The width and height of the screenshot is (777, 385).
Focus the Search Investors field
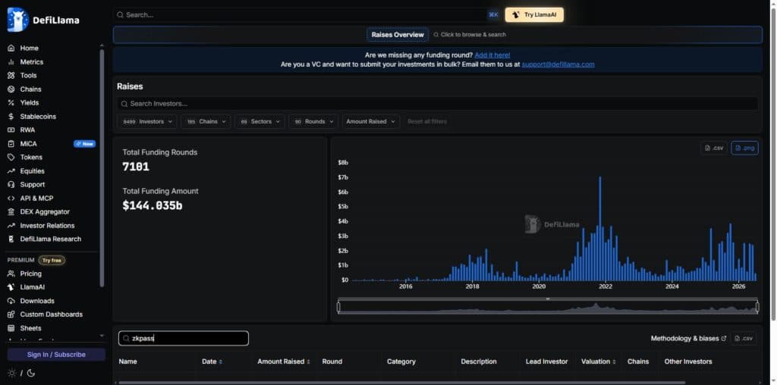coord(438,103)
